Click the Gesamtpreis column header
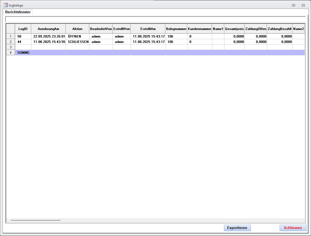 click(x=234, y=29)
